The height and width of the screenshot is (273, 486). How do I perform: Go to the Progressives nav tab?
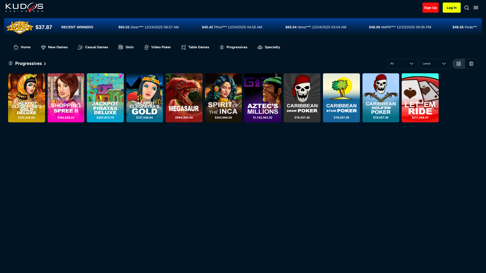(x=233, y=47)
